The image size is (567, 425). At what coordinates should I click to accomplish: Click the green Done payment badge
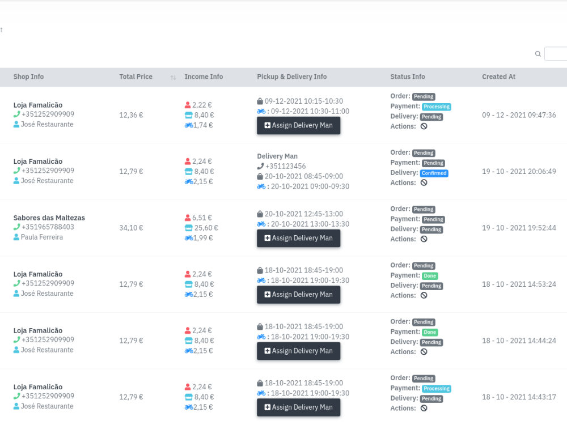click(430, 275)
